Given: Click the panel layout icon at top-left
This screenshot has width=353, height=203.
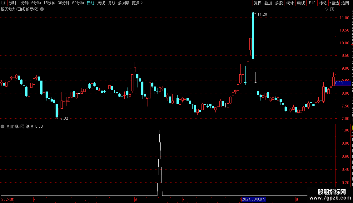Looking at the screenshot, I should tap(3, 3).
